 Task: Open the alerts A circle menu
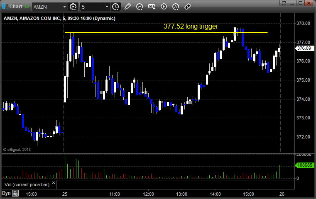pyautogui.click(x=176, y=7)
